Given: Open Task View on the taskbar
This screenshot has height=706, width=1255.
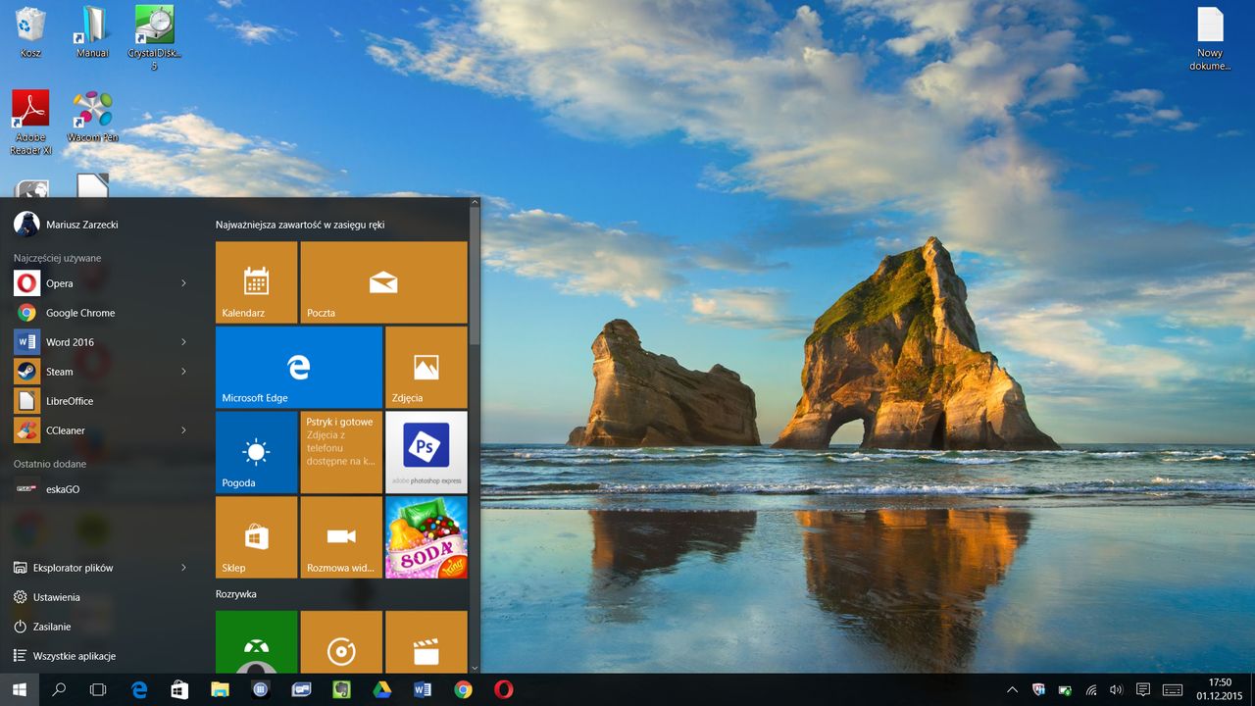Looking at the screenshot, I should (98, 689).
